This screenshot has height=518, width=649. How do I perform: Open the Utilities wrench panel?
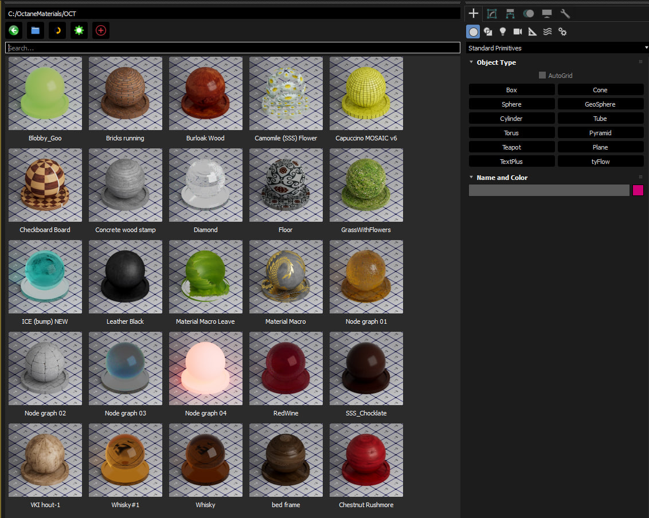(x=565, y=14)
